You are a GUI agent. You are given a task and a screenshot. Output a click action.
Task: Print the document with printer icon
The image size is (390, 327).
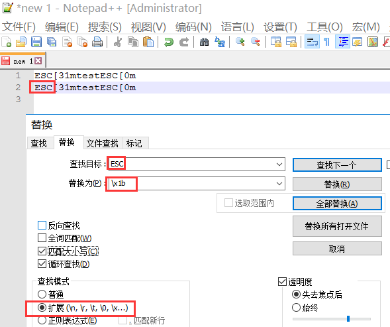(x=97, y=42)
